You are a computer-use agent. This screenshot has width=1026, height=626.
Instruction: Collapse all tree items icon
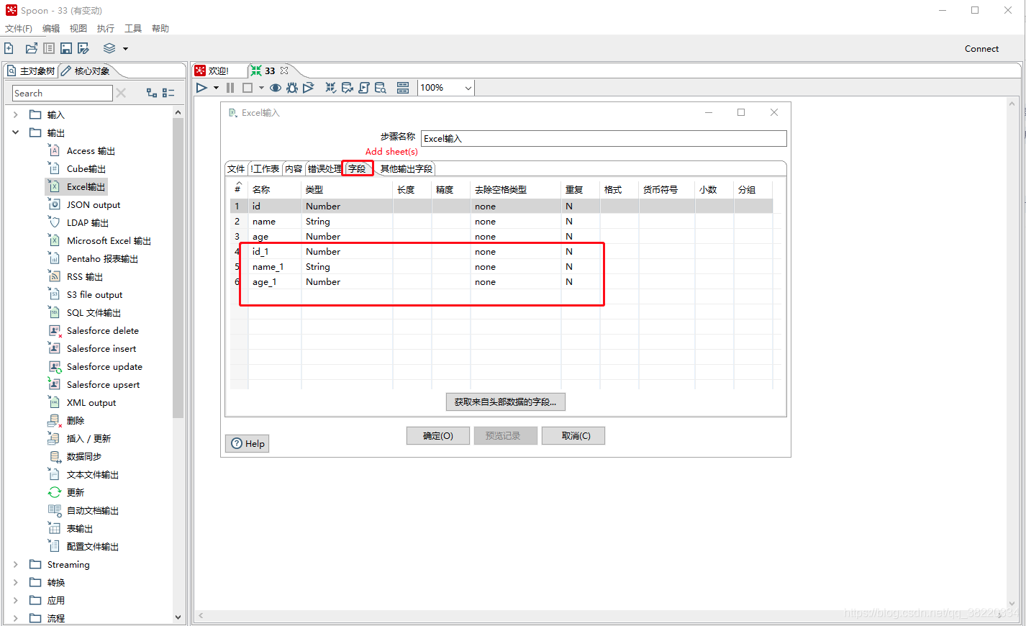[x=168, y=93]
